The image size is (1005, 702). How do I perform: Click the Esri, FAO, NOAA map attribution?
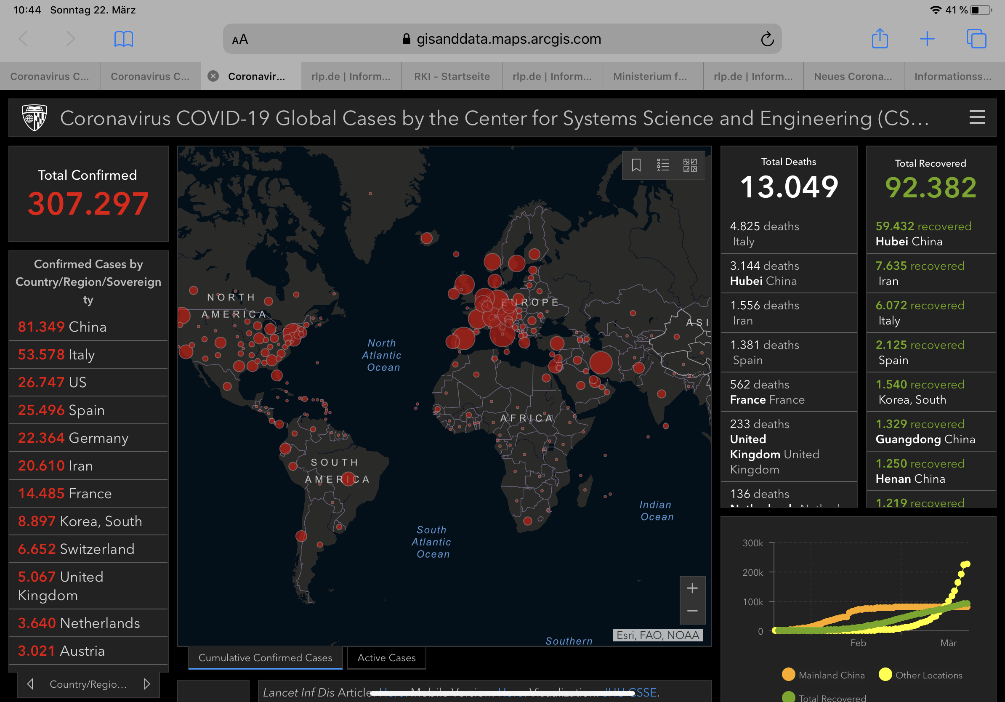[x=657, y=635]
